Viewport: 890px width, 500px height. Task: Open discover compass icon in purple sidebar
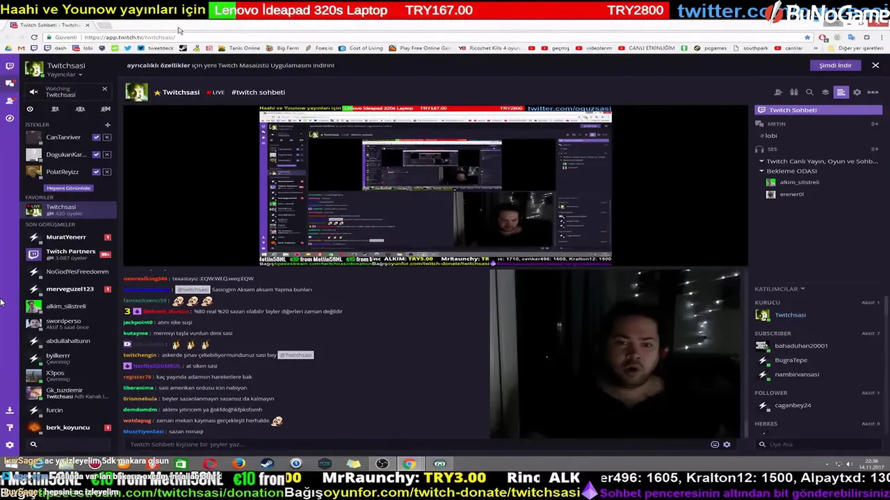[10, 118]
